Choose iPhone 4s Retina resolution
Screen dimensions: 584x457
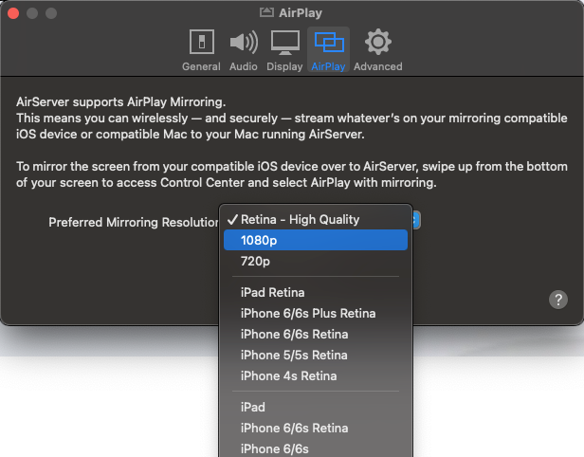(288, 376)
